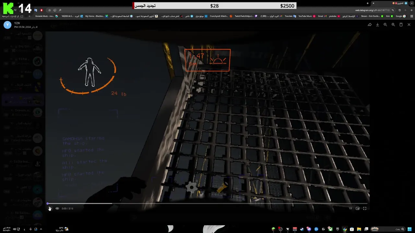Show hidden system tray icons
Viewport: 415px width, 233px height.
point(41,229)
